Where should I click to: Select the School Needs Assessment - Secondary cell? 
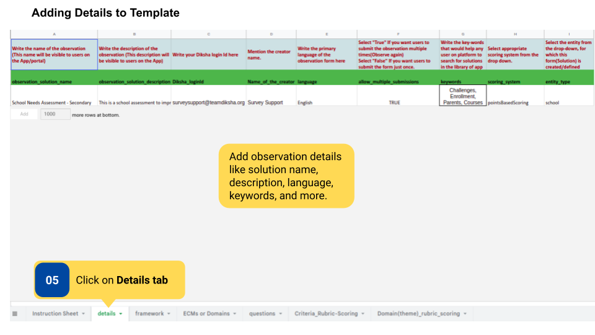tap(52, 102)
